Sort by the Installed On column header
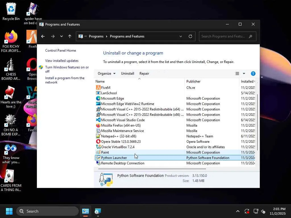 pyautogui.click(x=248, y=81)
